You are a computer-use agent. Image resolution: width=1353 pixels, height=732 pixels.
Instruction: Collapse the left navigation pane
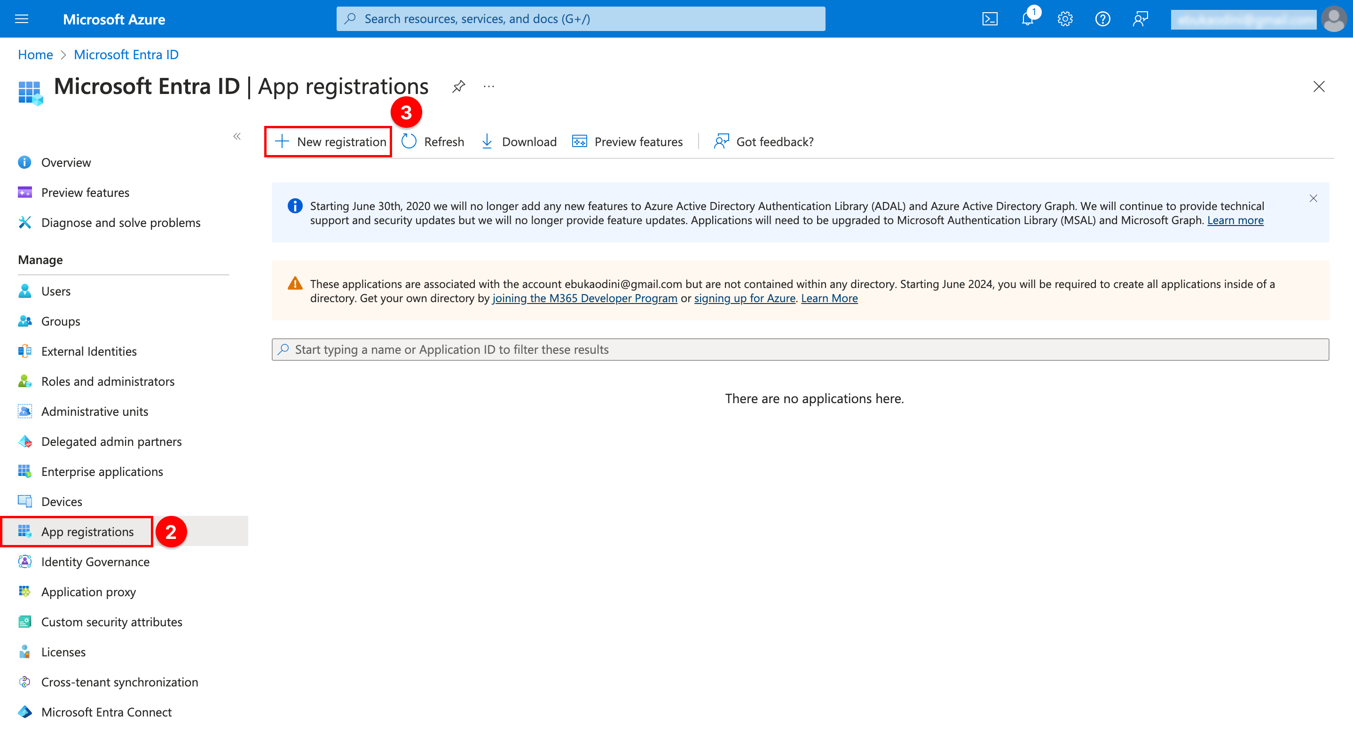pos(237,136)
